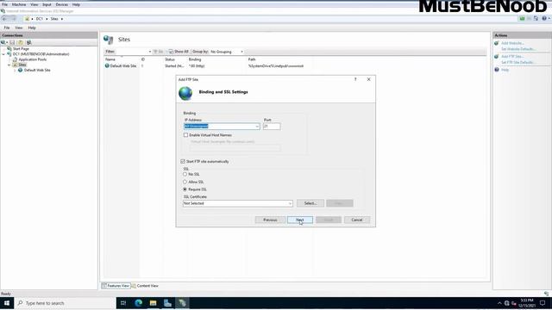Viewport: 552px width, 310px height.
Task: Collapse the Sites tree node
Action: (x=9, y=65)
